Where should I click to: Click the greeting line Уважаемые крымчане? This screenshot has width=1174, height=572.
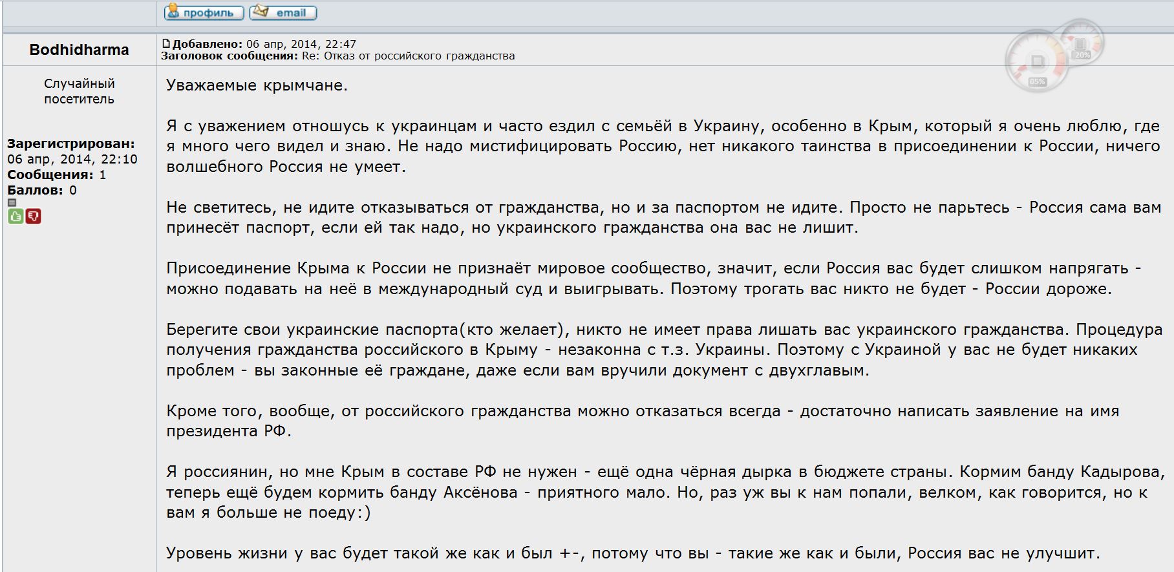[x=257, y=85]
